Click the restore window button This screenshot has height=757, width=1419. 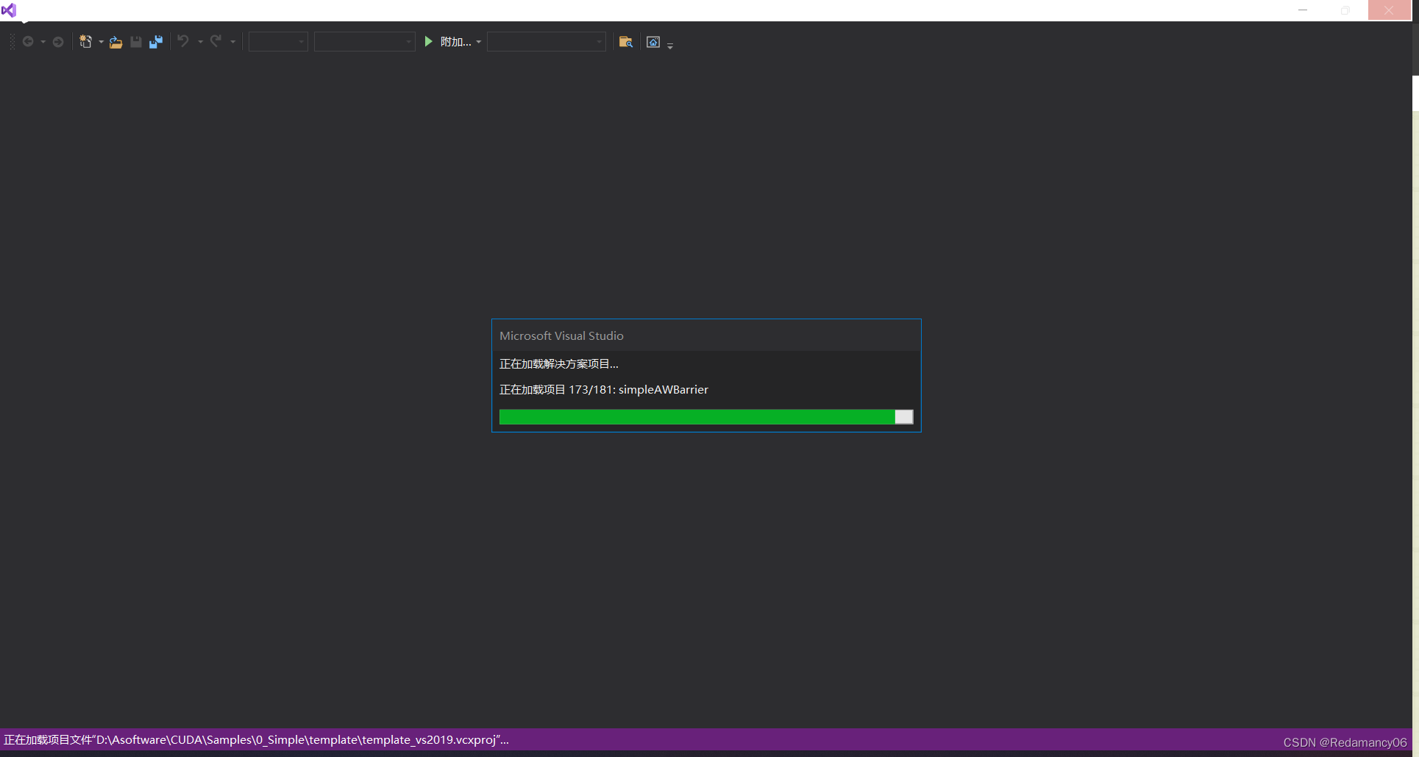1345,10
